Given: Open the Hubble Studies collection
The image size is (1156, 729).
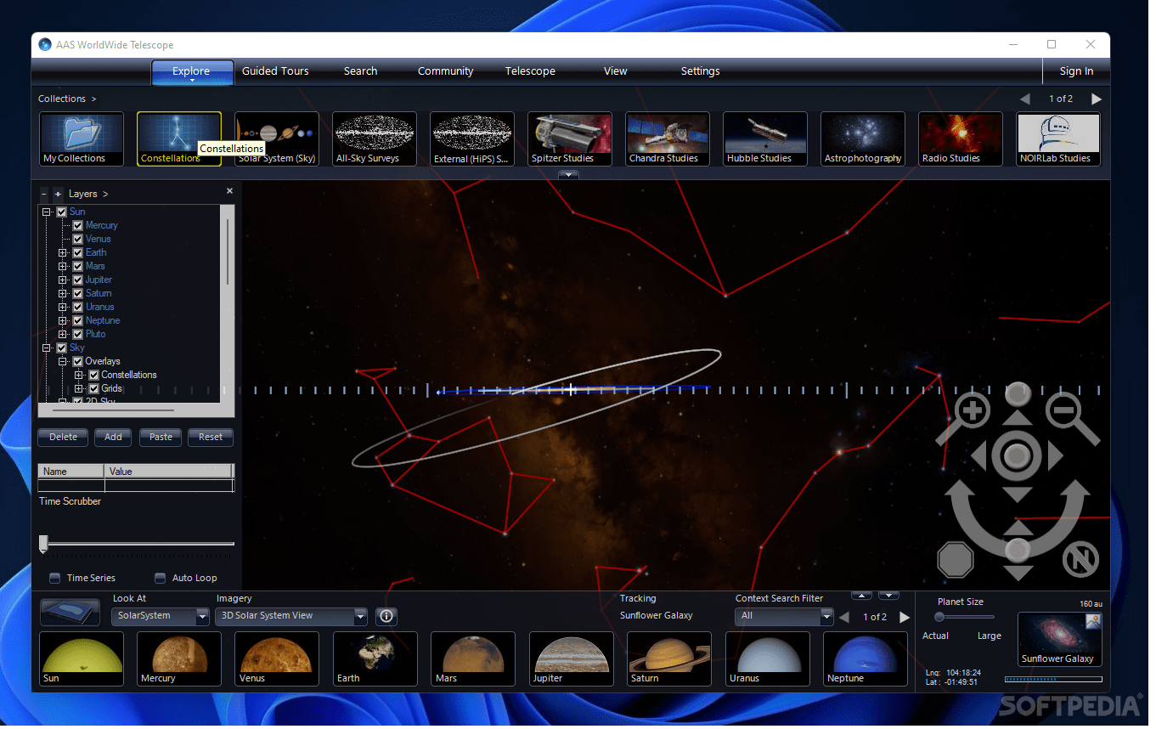Looking at the screenshot, I should 765,139.
